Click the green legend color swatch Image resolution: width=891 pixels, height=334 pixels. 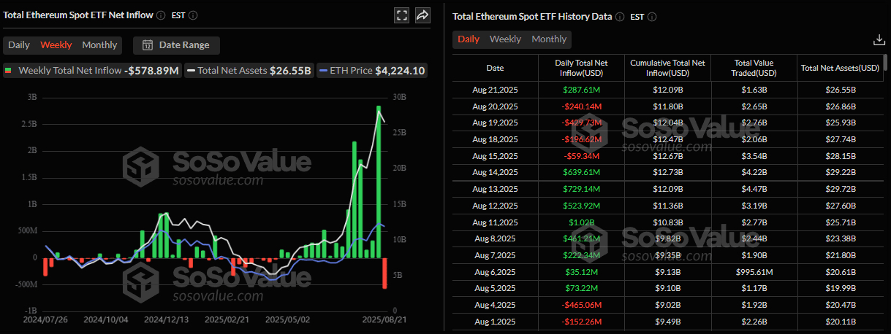(x=10, y=71)
